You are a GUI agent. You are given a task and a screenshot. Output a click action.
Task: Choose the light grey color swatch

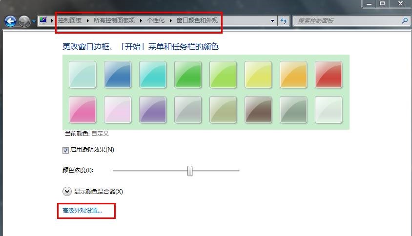click(x=188, y=110)
